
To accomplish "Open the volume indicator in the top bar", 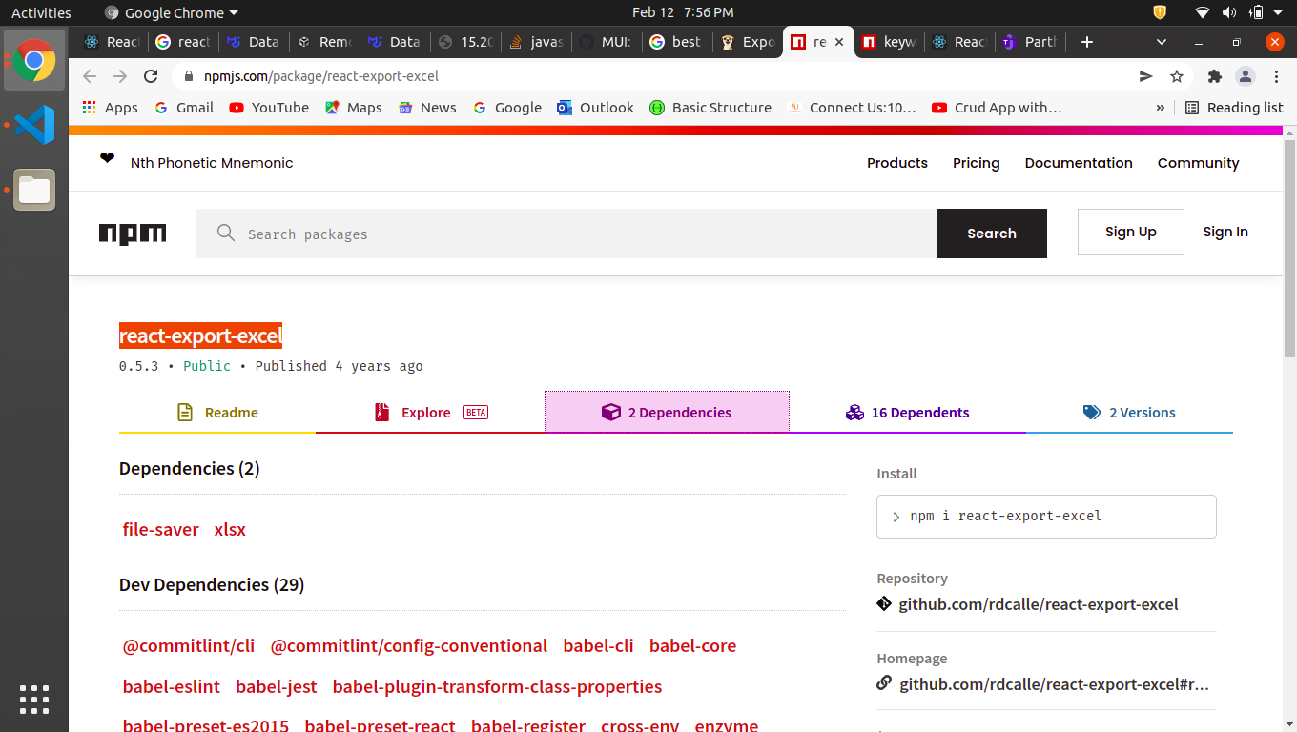I will tap(1229, 12).
